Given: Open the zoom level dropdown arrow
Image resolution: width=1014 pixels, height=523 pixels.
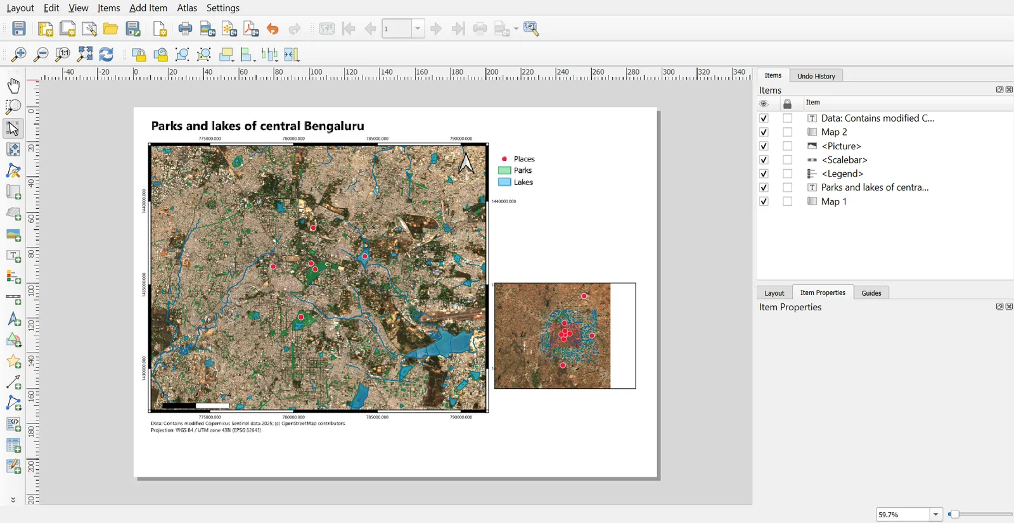Looking at the screenshot, I should click(936, 515).
